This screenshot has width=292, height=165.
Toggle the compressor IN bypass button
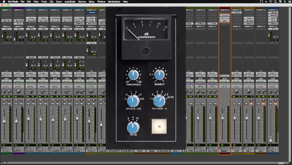point(159,126)
